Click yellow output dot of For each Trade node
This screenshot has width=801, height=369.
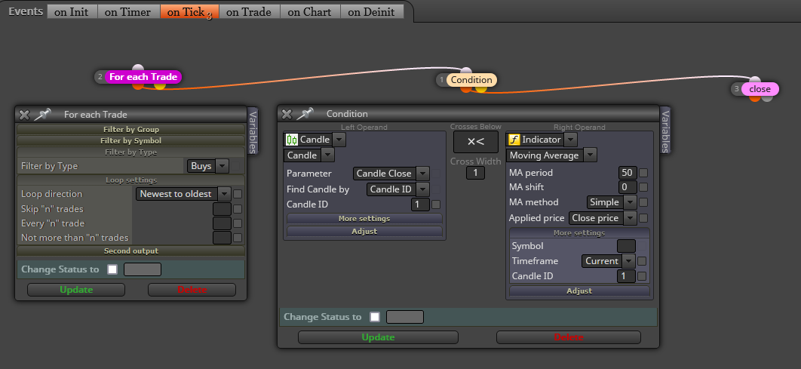click(x=160, y=86)
